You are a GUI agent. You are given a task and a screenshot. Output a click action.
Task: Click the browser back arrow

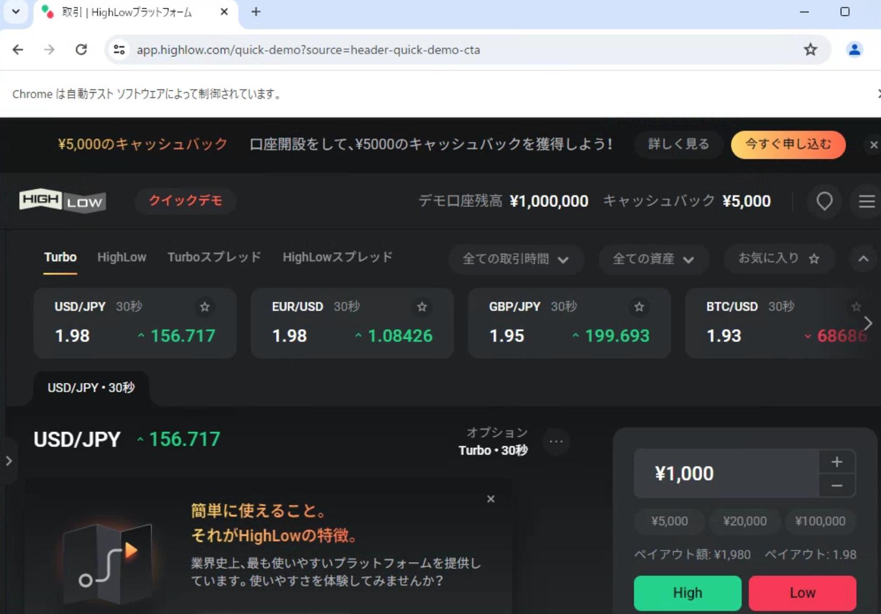[18, 50]
